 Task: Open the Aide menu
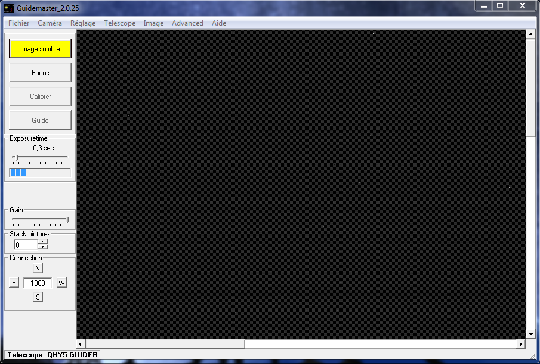(219, 23)
